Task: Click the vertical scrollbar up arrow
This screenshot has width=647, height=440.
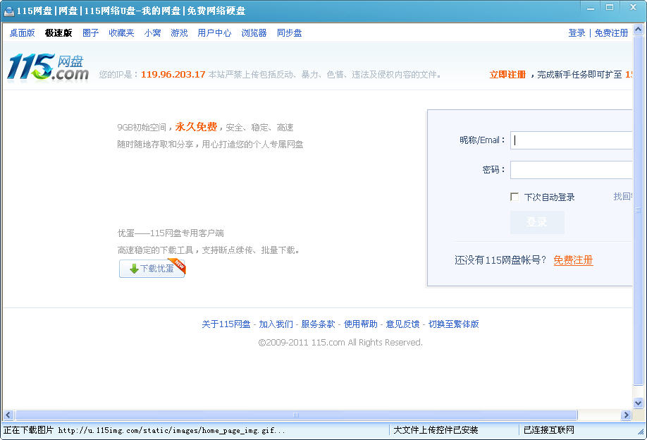Action: click(639, 30)
